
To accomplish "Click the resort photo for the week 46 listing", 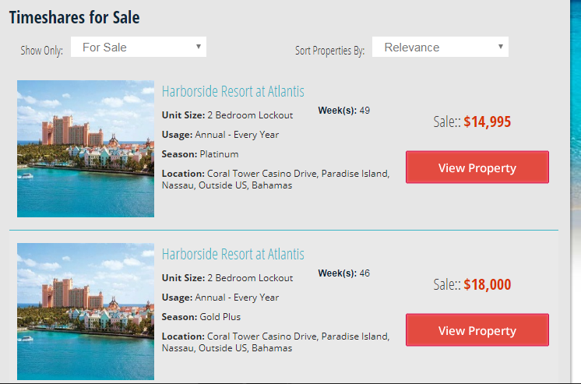I will (86, 312).
